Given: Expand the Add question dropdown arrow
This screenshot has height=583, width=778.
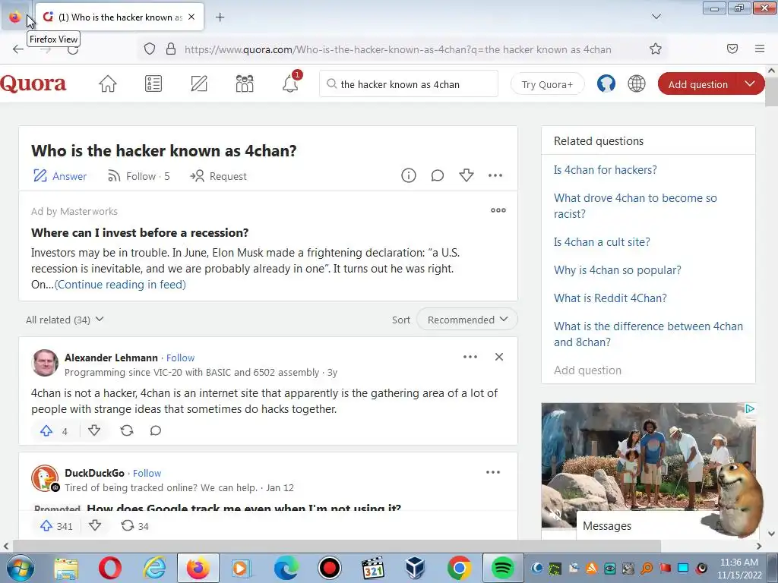Looking at the screenshot, I should (750, 84).
